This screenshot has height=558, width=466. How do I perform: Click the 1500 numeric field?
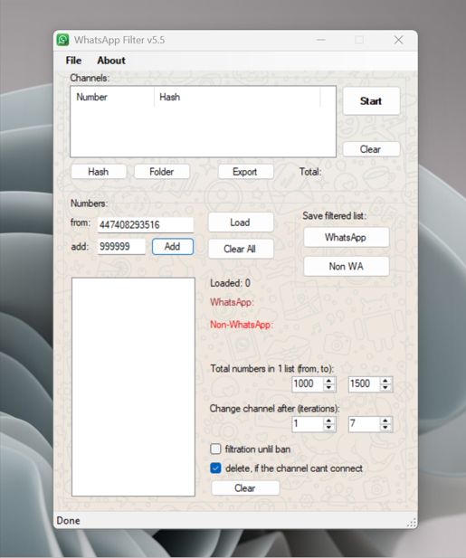click(364, 384)
